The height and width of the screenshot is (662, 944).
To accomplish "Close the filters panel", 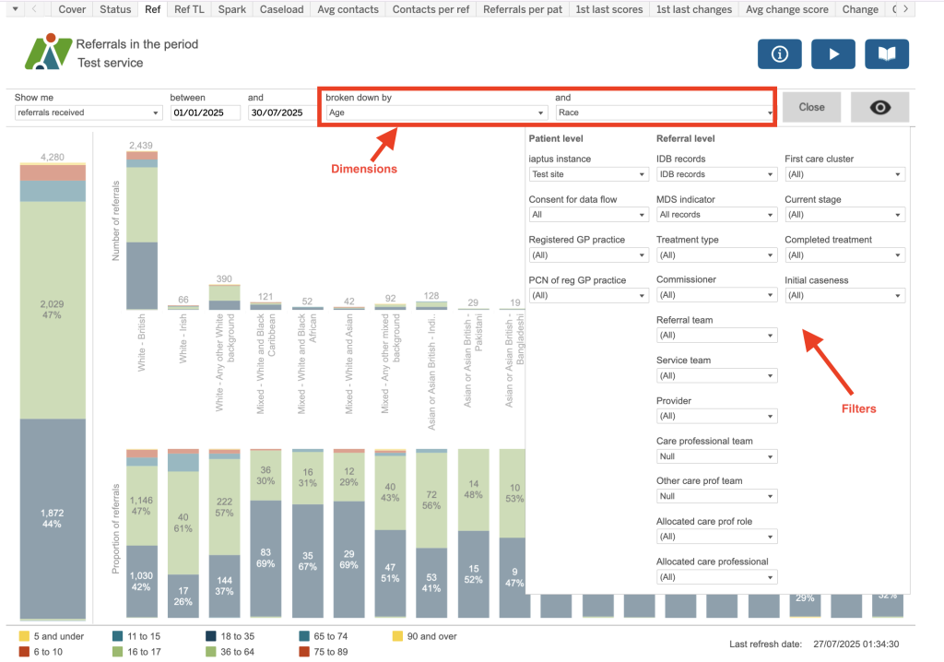I will pos(811,107).
